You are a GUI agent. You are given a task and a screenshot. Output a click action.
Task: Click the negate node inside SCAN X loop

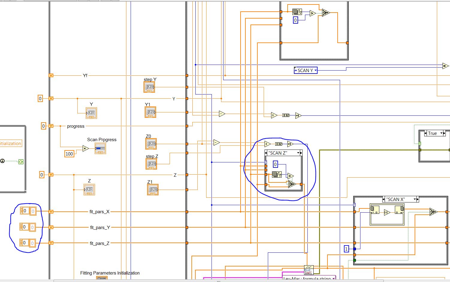click(387, 212)
